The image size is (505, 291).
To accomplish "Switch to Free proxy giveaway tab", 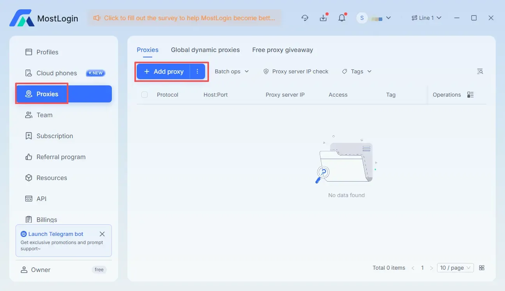I will pos(282,50).
